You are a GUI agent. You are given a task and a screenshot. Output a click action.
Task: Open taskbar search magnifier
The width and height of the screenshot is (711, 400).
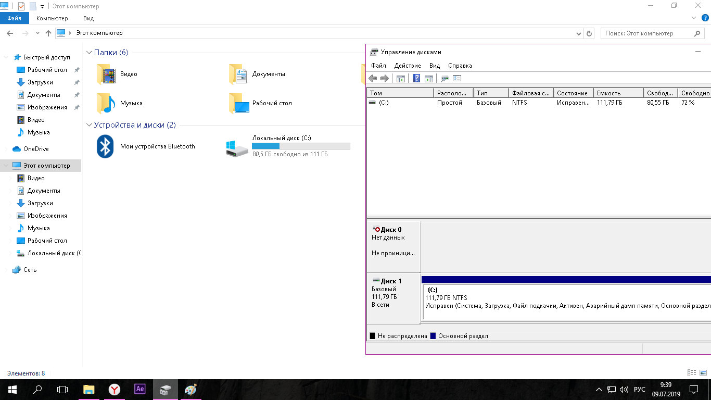click(37, 390)
